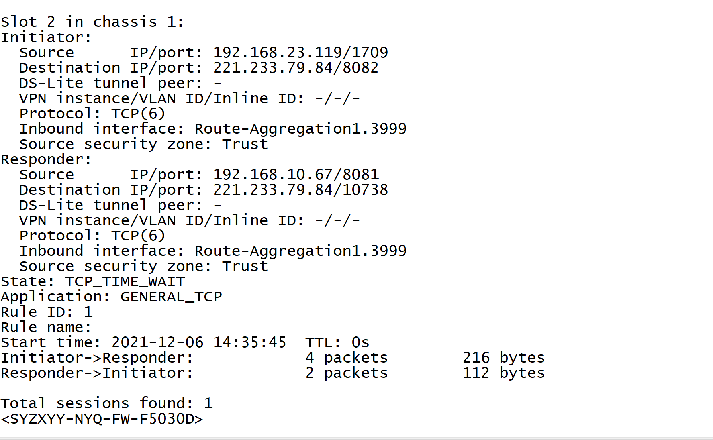
Task: Click the initiator's Route-Aggregation1.3999 interface
Action: (x=300, y=129)
